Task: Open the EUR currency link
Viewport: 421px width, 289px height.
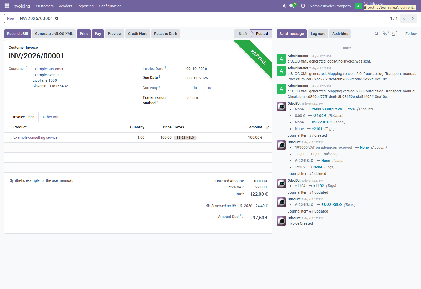Action: coord(208,88)
